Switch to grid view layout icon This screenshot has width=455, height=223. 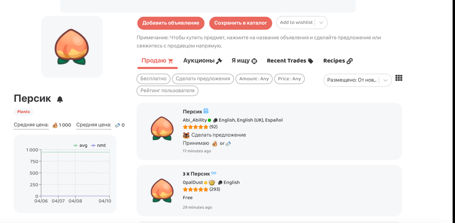click(x=399, y=78)
